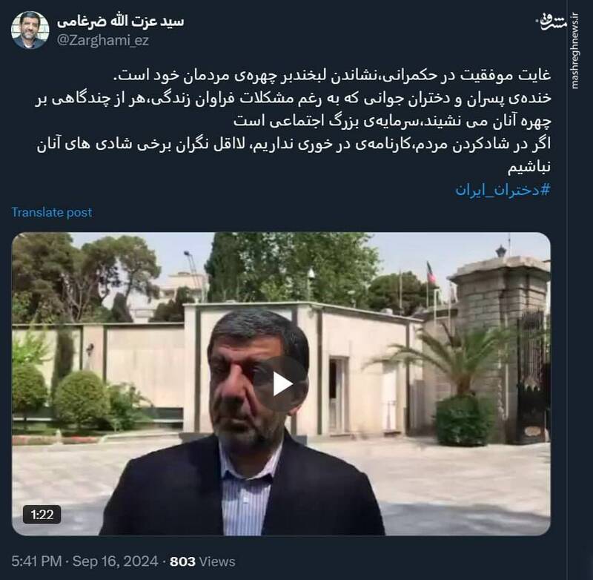The image size is (593, 580).
Task: Open the 803 Views count
Action: (x=202, y=561)
